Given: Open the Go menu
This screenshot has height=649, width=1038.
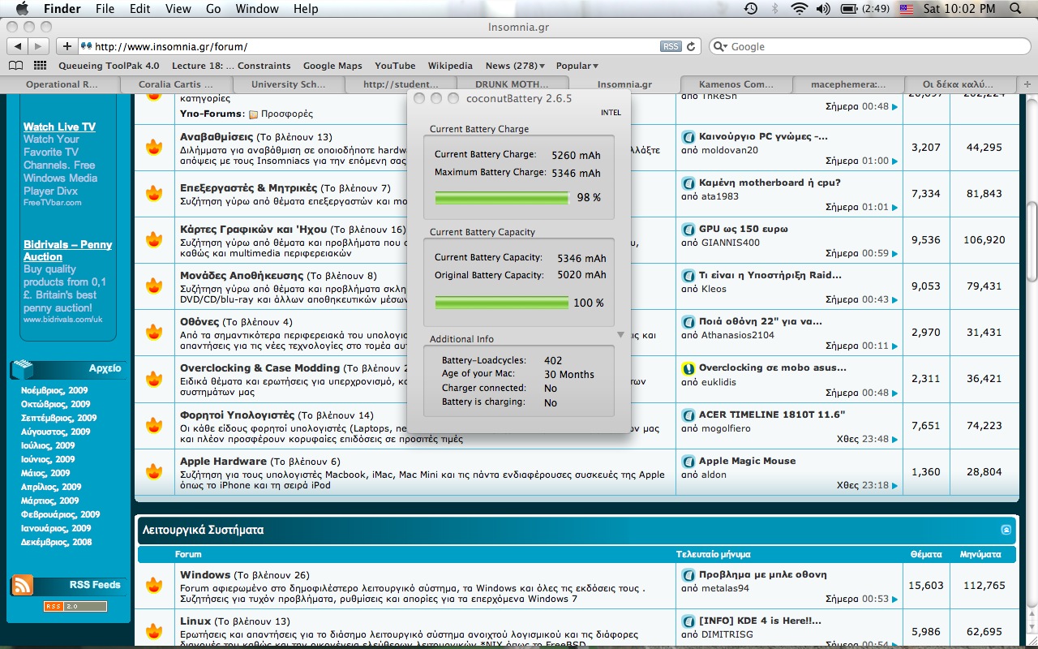Looking at the screenshot, I should coord(213,9).
